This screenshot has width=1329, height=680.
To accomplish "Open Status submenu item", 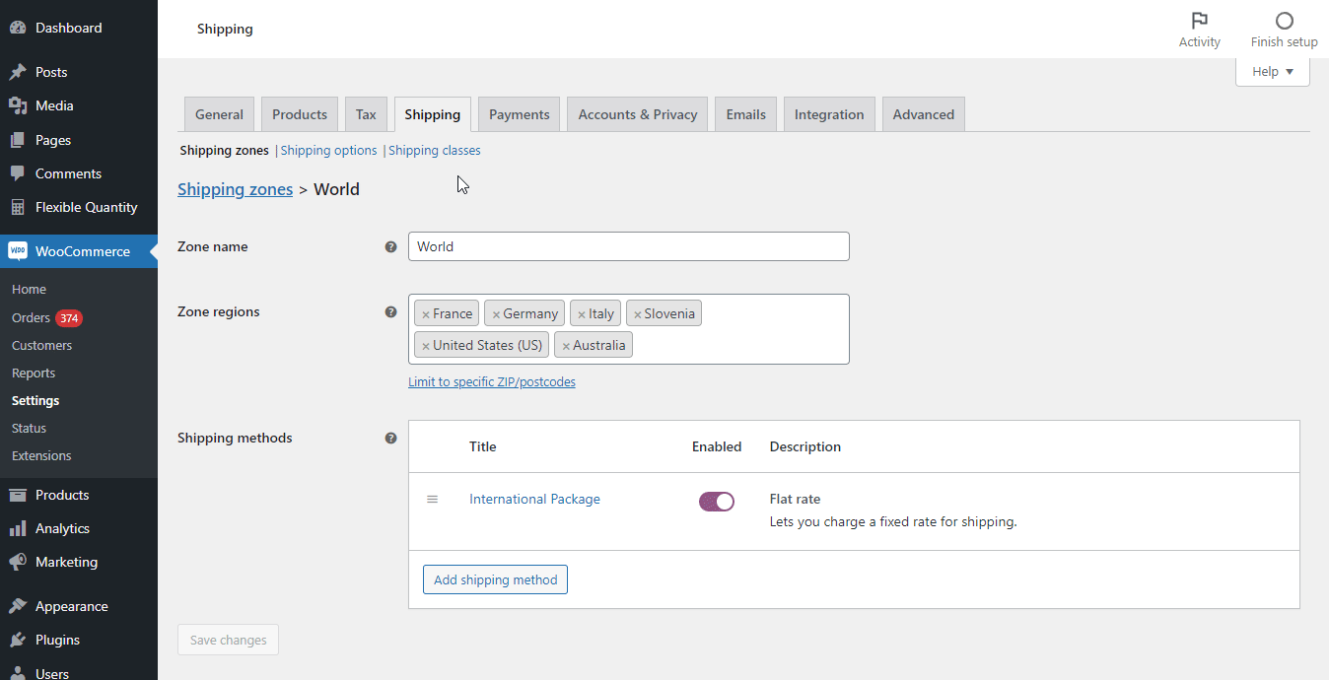I will click(x=30, y=428).
